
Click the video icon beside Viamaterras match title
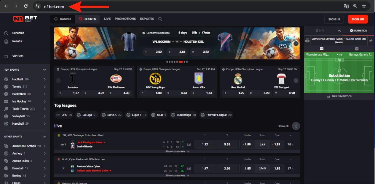click(x=307, y=41)
